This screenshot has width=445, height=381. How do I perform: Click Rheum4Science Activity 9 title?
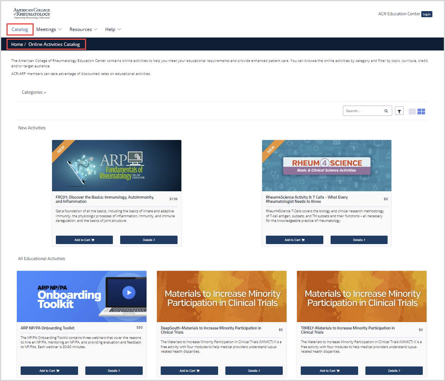pos(307,199)
